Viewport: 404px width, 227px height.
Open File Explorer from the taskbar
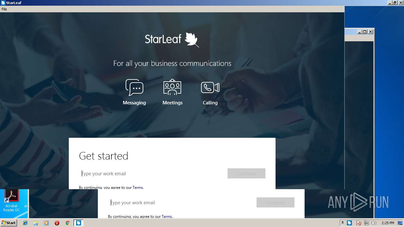(x=36, y=223)
